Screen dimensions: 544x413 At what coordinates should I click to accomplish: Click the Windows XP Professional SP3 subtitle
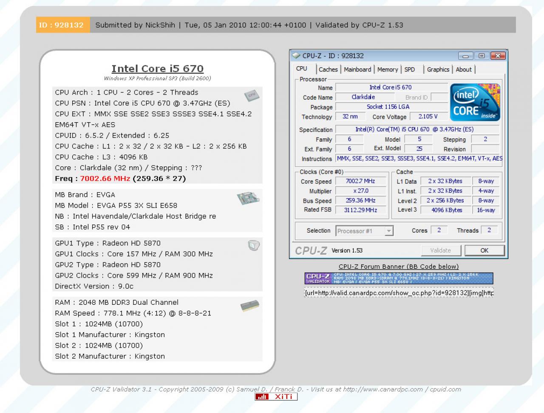coord(157,79)
